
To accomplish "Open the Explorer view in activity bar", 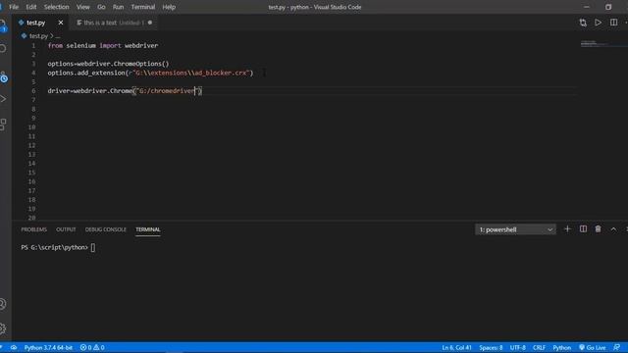I will [x=2, y=25].
